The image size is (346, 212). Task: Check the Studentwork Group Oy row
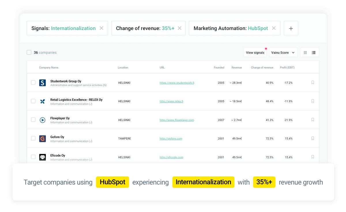(33, 83)
